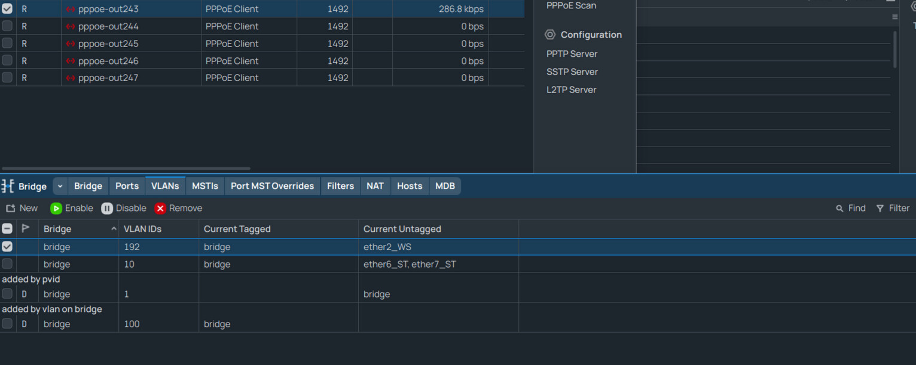Click the red Remove X icon

coord(160,208)
